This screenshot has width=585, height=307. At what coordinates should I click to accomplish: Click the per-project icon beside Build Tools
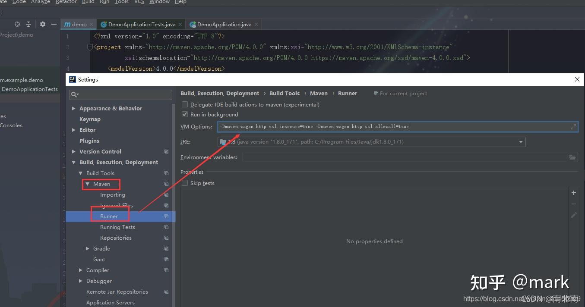tap(166, 173)
